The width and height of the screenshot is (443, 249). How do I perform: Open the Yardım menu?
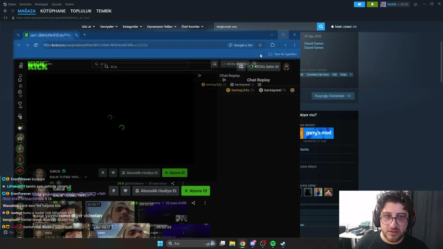coord(69,4)
